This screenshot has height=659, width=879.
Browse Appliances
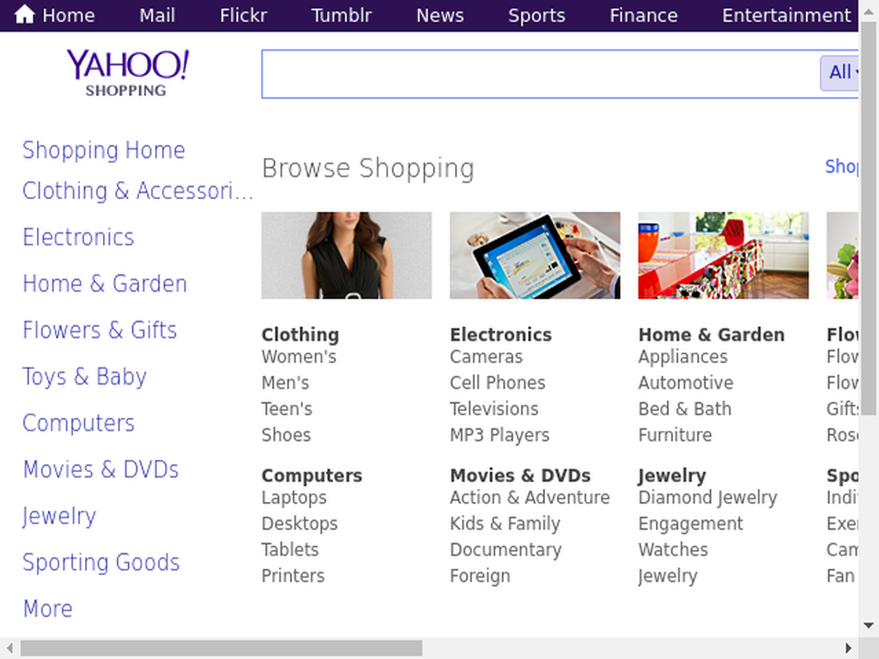682,357
